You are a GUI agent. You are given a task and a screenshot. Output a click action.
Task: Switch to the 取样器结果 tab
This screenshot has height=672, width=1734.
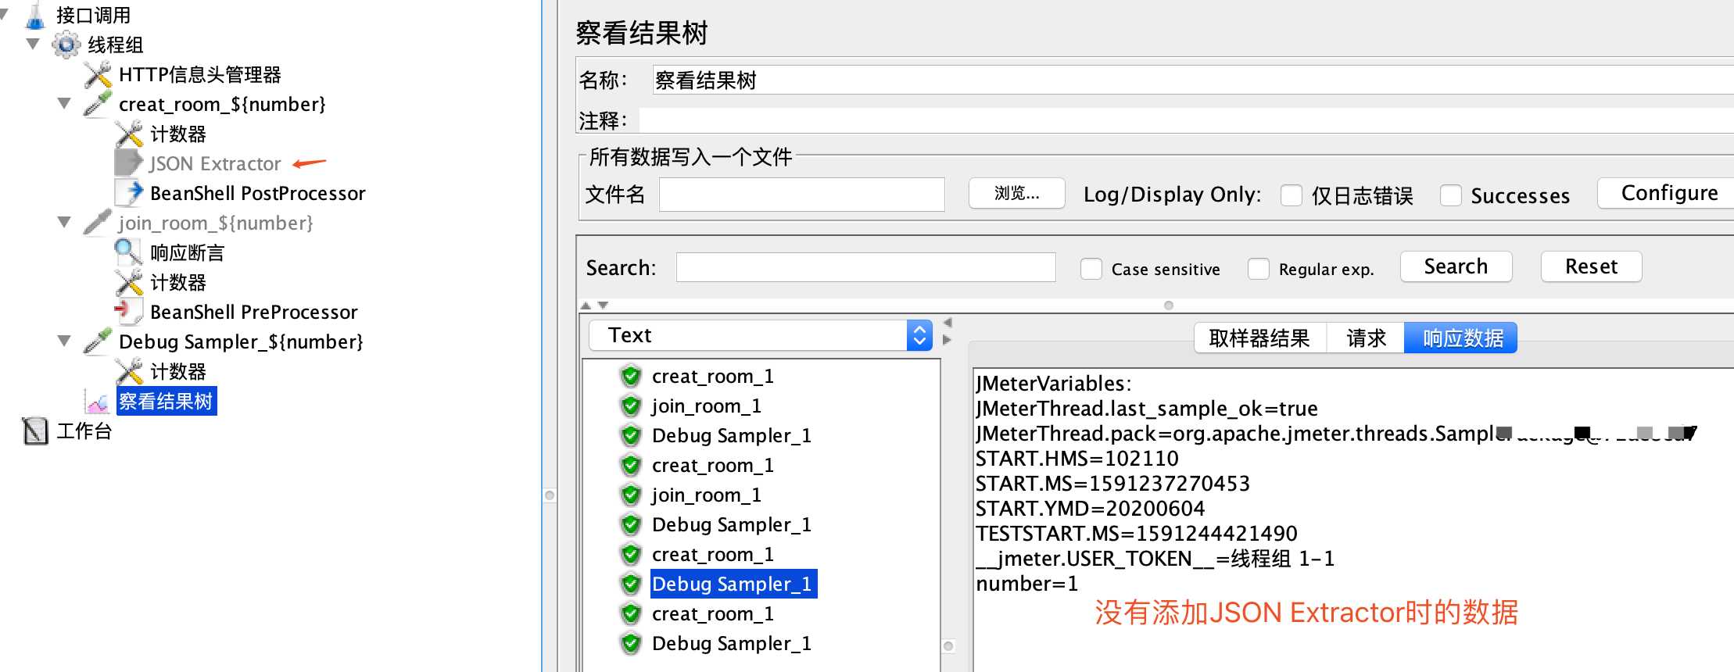click(x=1259, y=338)
